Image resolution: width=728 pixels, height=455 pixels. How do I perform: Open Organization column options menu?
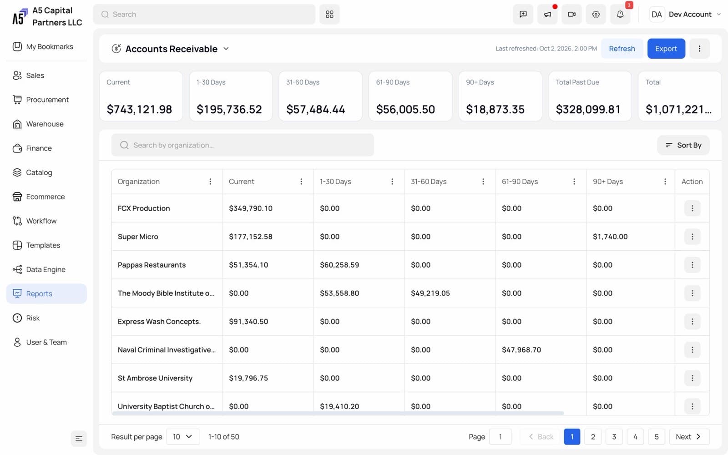pos(210,182)
